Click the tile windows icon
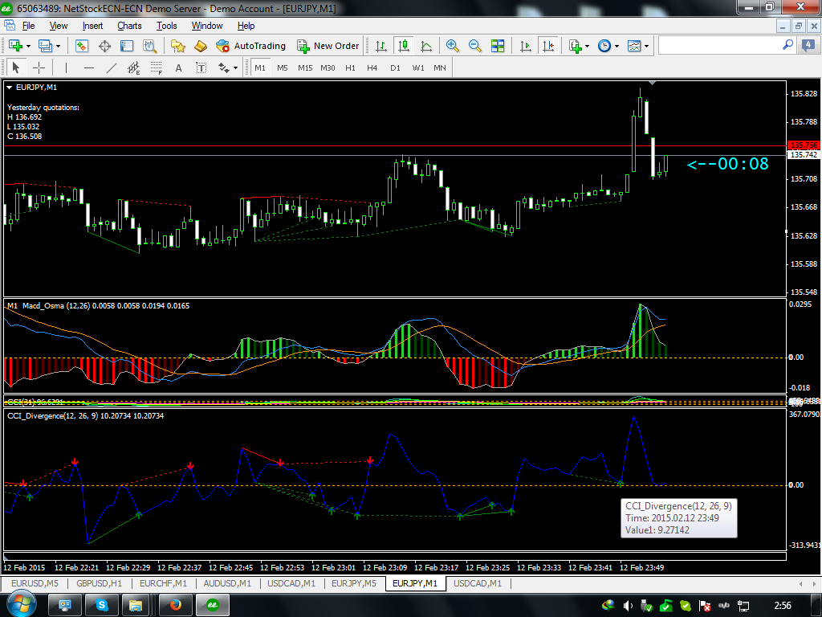 pos(498,46)
